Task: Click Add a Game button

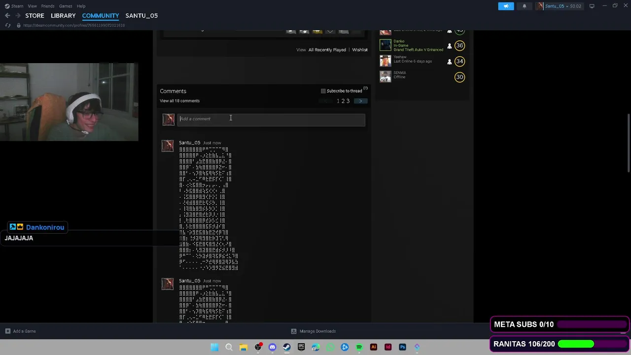Action: (20, 331)
